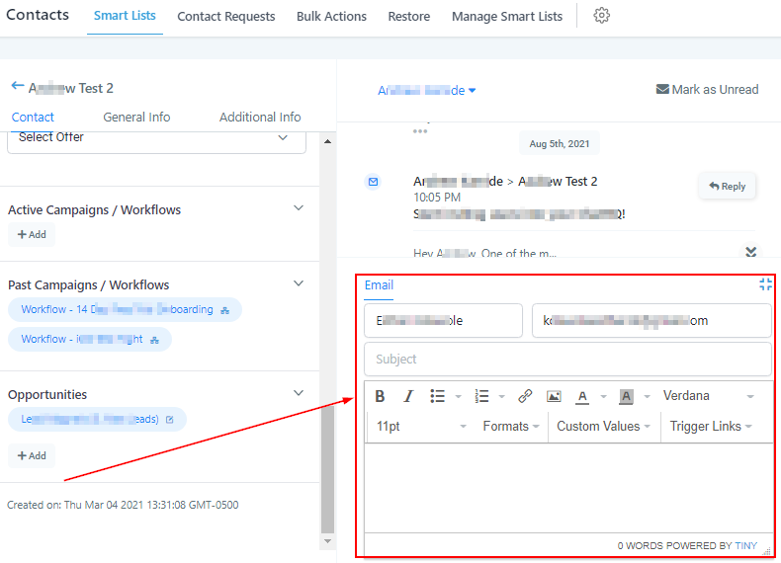Collapse the email composer panel
Viewport: 781px width, 563px height.
pos(765,284)
